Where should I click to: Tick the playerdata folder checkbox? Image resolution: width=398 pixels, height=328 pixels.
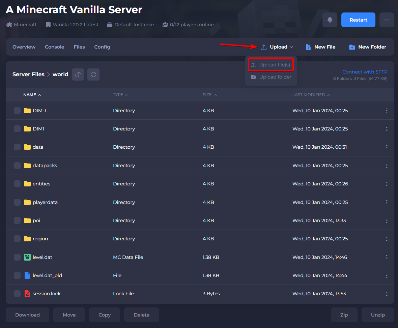pos(17,202)
